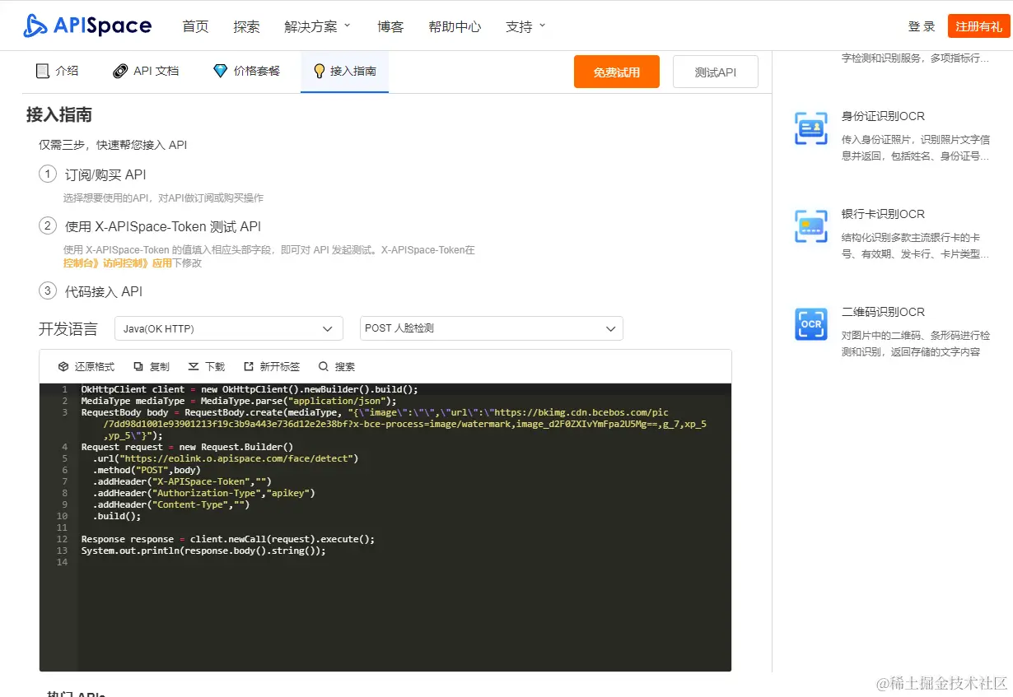Click the 搜索 magnifier icon
The width and height of the screenshot is (1013, 697).
pos(324,366)
